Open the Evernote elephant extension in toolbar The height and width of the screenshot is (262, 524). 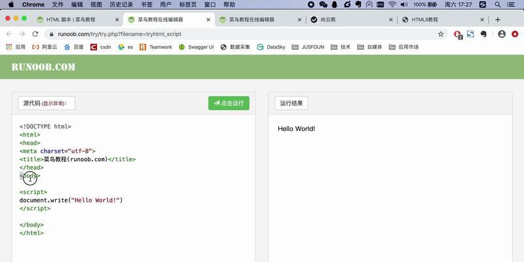(483, 34)
